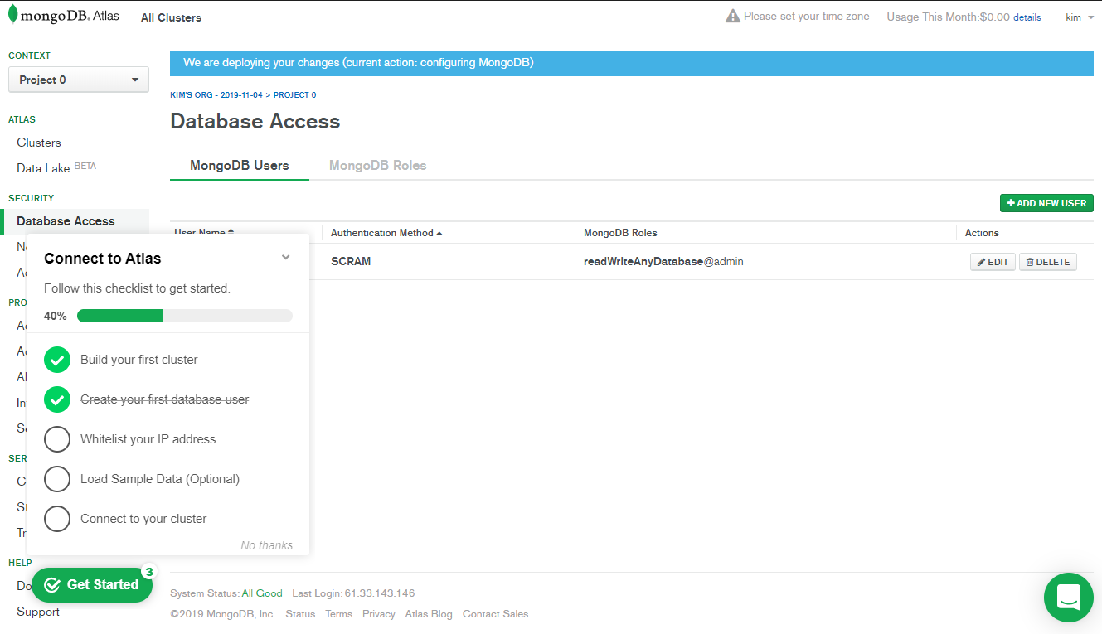
Task: Open footer Privacy link
Action: pos(379,614)
